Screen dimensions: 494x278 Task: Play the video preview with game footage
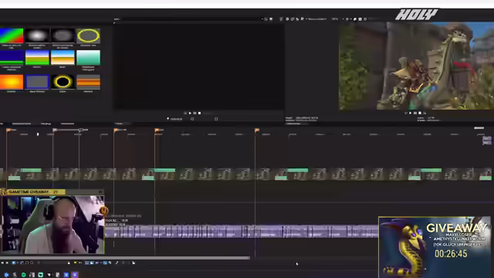click(410, 113)
